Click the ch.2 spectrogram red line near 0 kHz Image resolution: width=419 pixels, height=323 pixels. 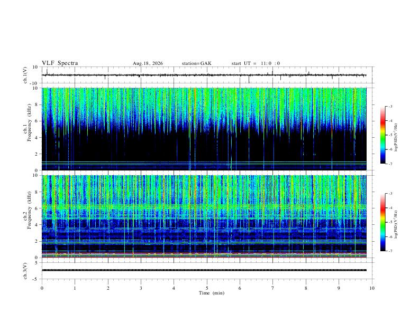click(x=204, y=257)
